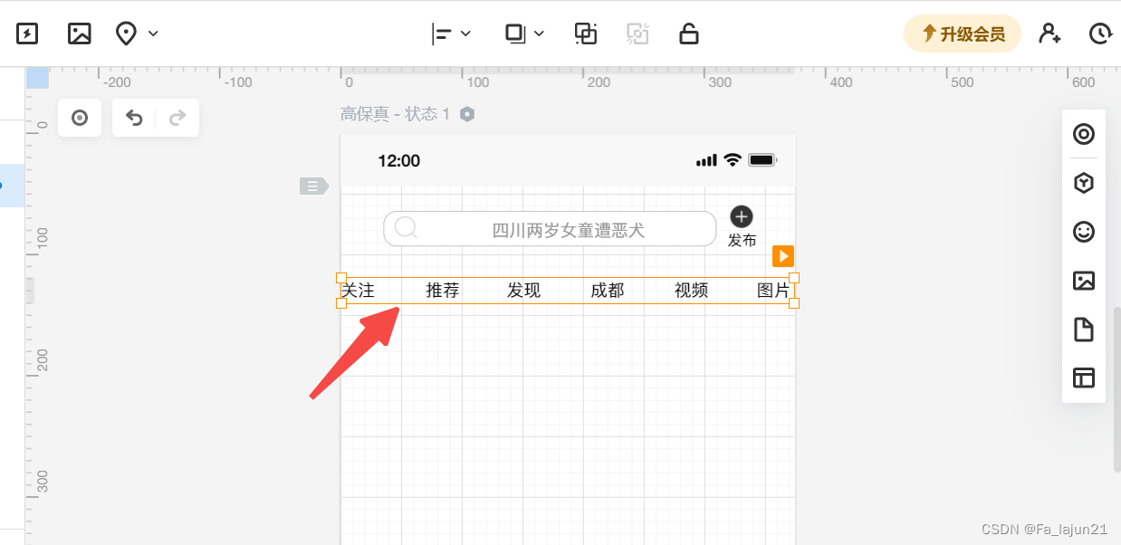Click the blue ruler origin corner square
Screen dimensions: 1121x545
(x=37, y=77)
